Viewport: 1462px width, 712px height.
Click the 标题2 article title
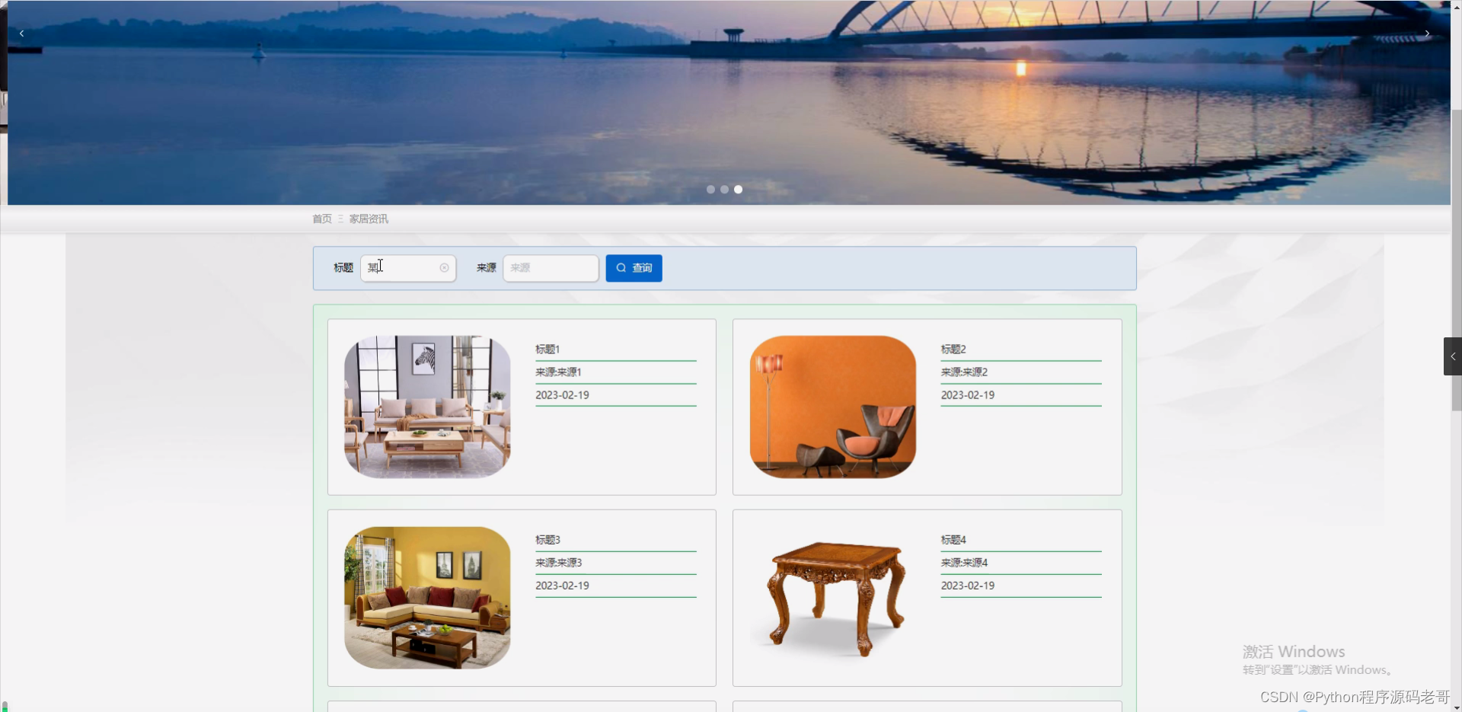953,350
